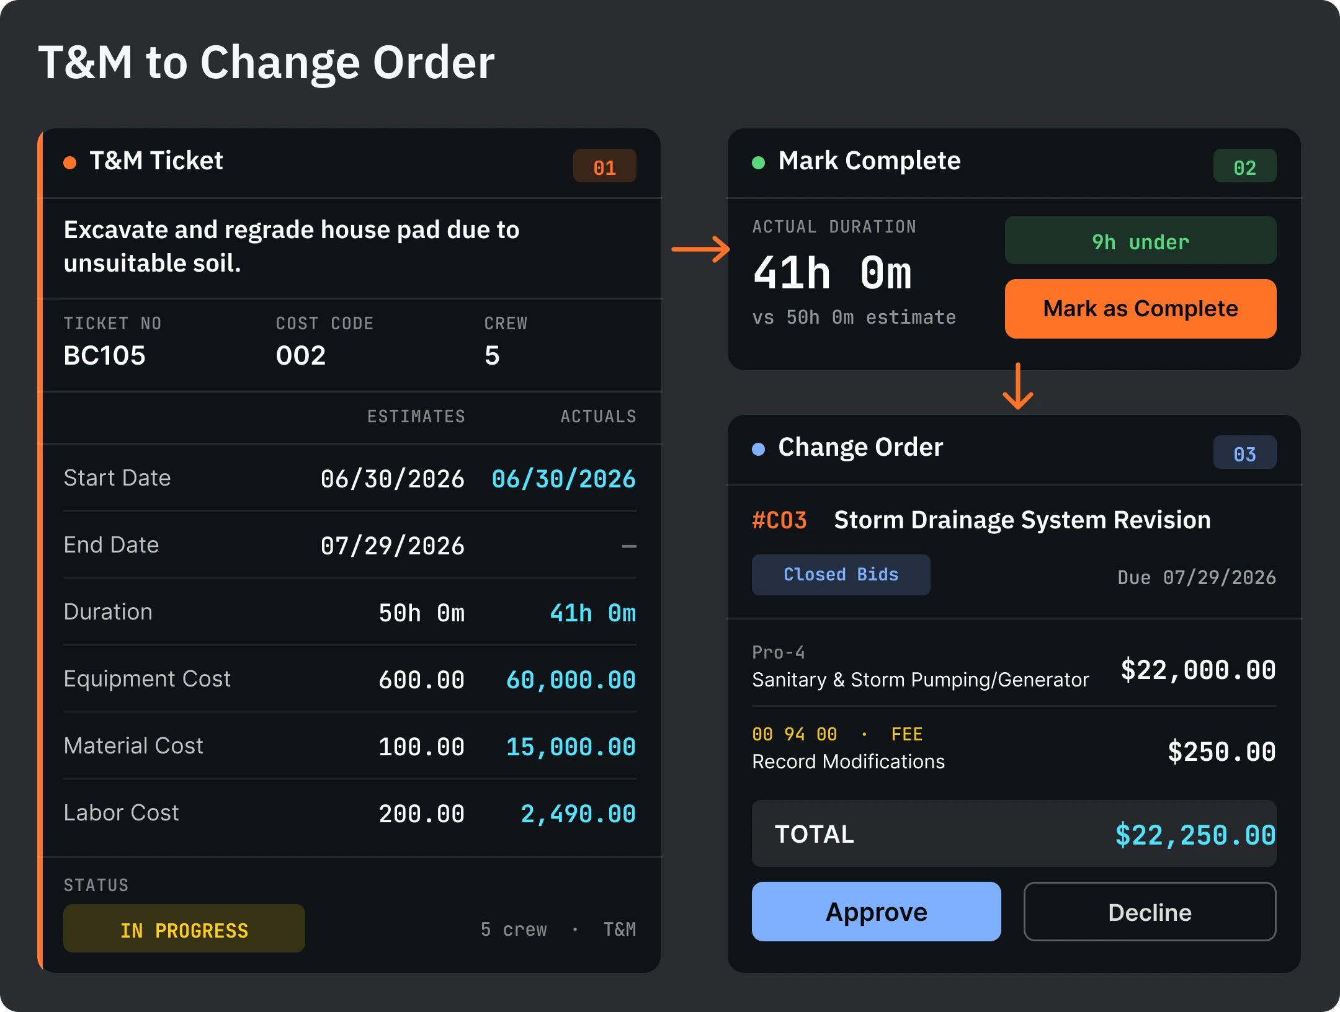Click the orange dot beside T&M Ticket
This screenshot has width=1340, height=1012.
click(x=70, y=162)
